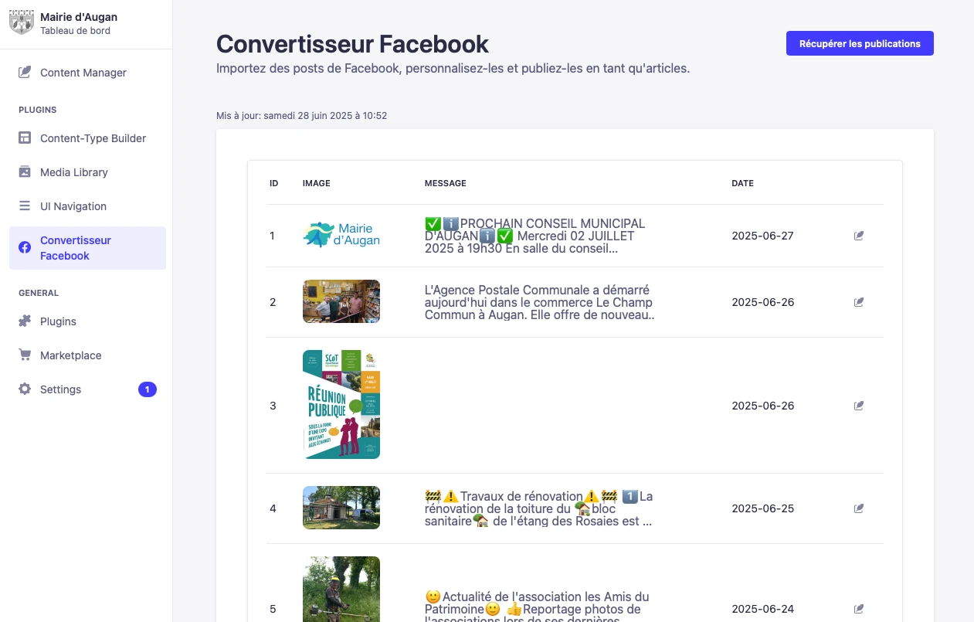Screen dimensions: 974x622
Task: Select the Agence Postale Communale message text
Action: pyautogui.click(x=540, y=302)
